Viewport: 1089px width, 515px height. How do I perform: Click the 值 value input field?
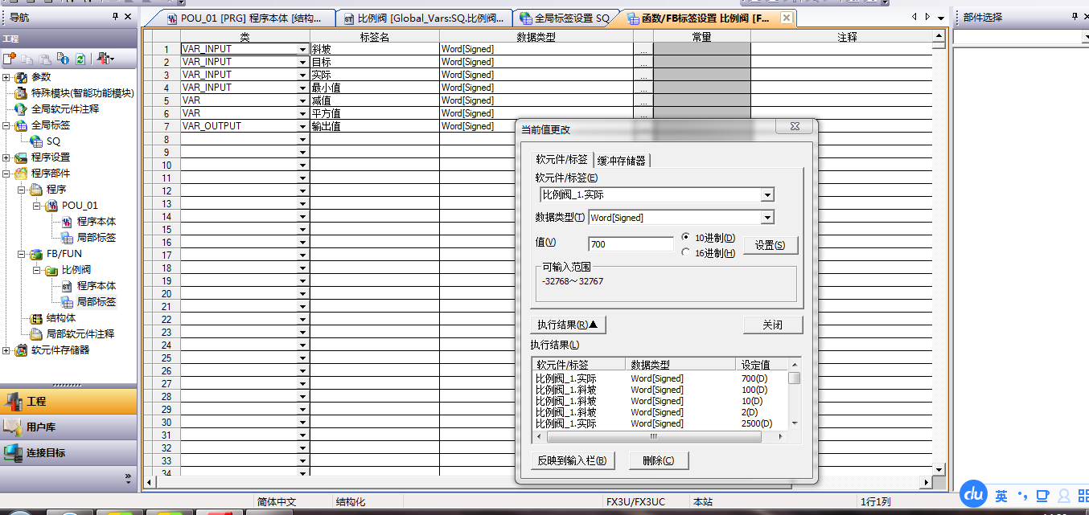pos(631,244)
